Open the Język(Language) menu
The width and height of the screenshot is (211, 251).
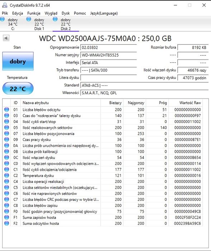point(104,13)
